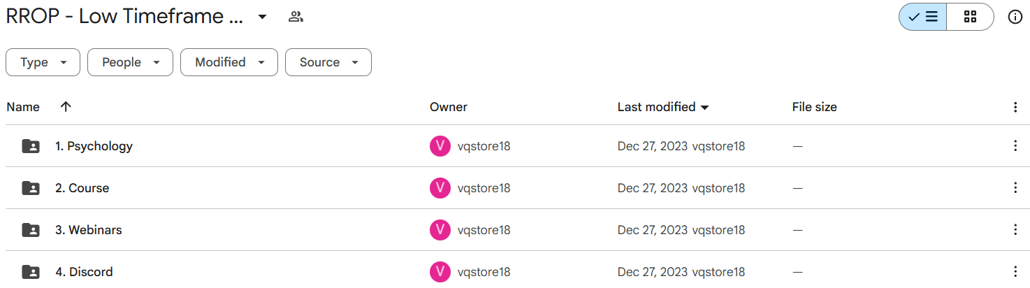Image resolution: width=1030 pixels, height=288 pixels.
Task: Open more options for 4. Discord folder
Action: 1015,272
